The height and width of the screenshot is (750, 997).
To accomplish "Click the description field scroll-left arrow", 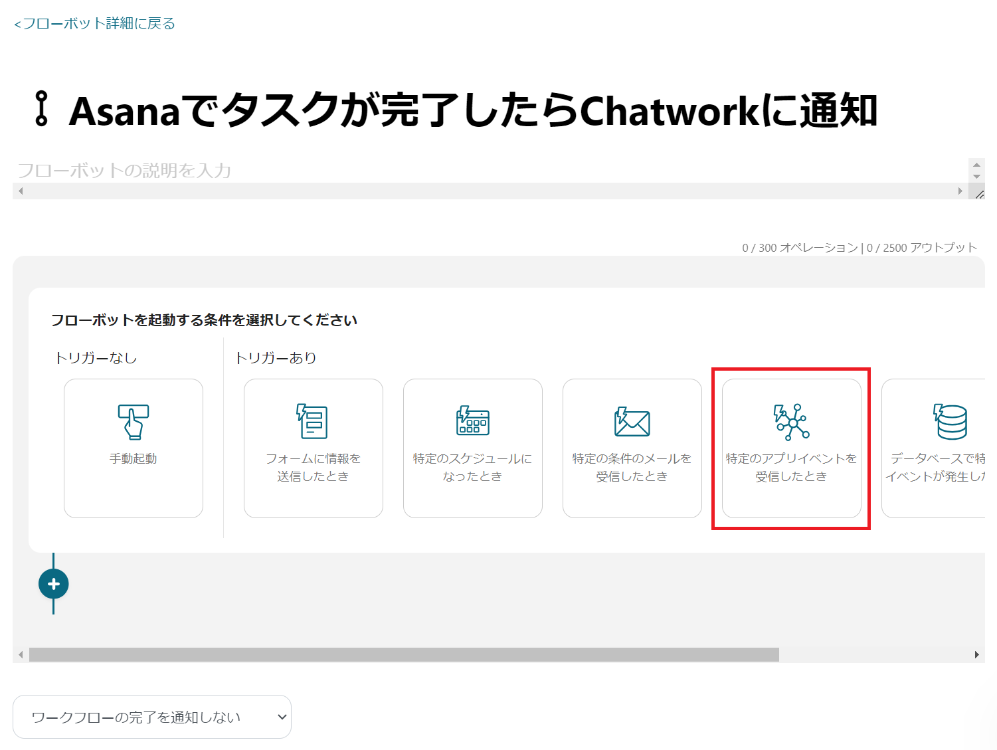I will point(21,191).
